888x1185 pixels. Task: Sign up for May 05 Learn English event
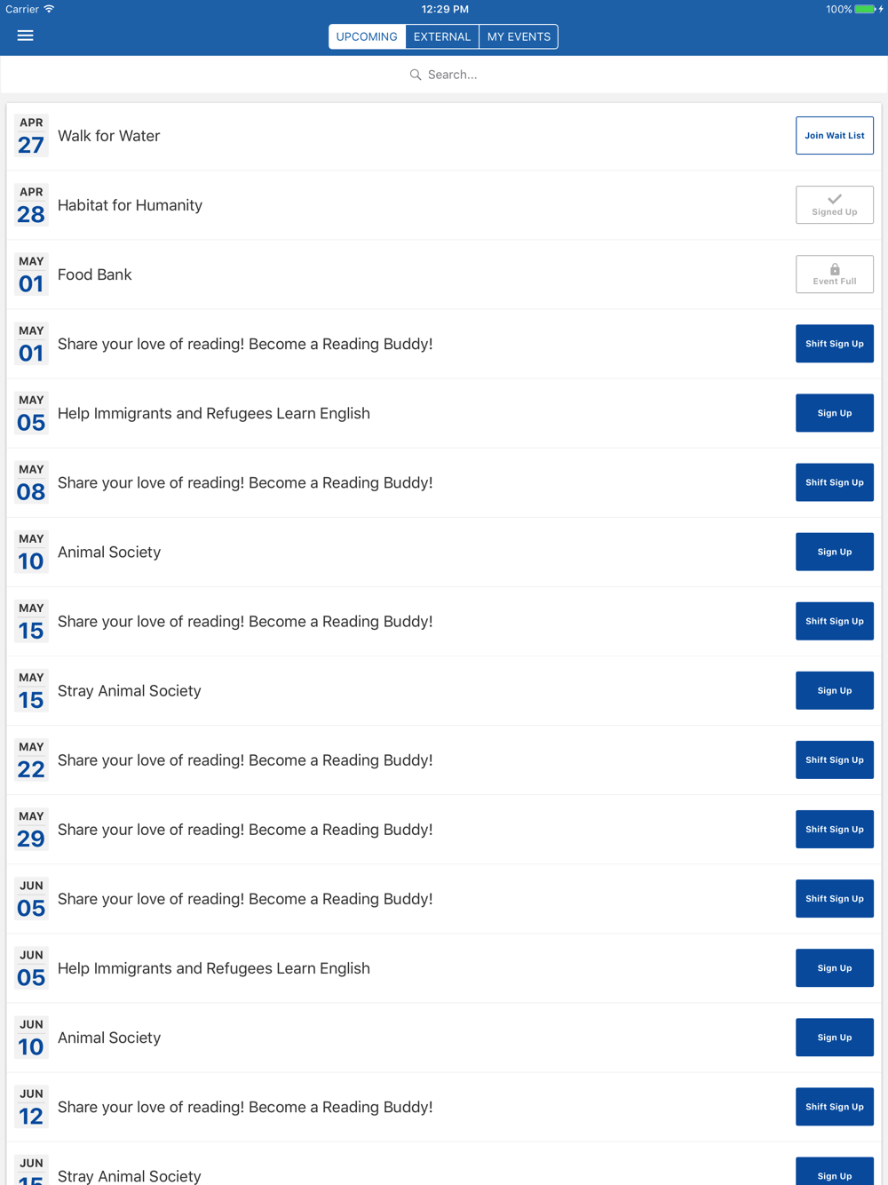click(835, 413)
